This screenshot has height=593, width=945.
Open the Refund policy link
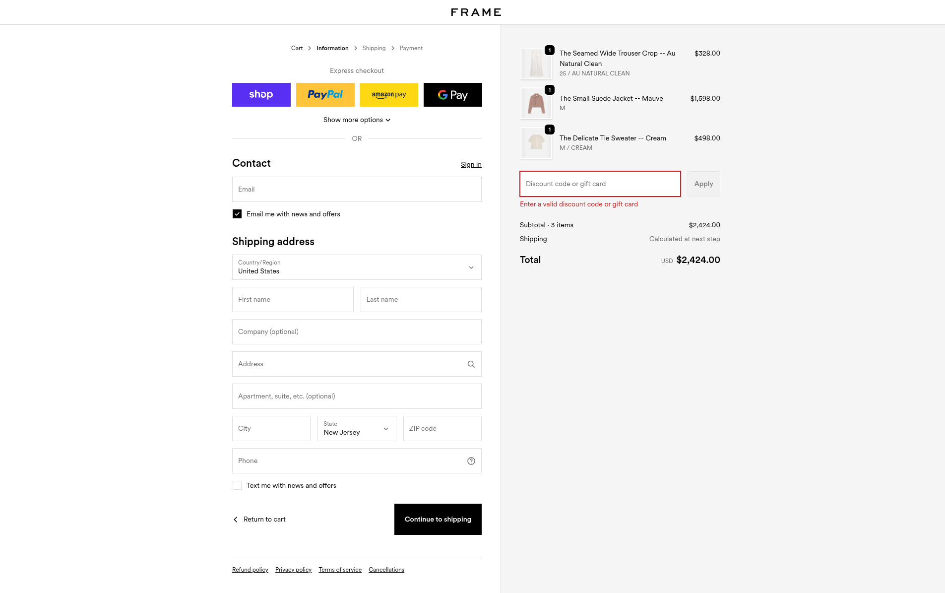point(250,570)
